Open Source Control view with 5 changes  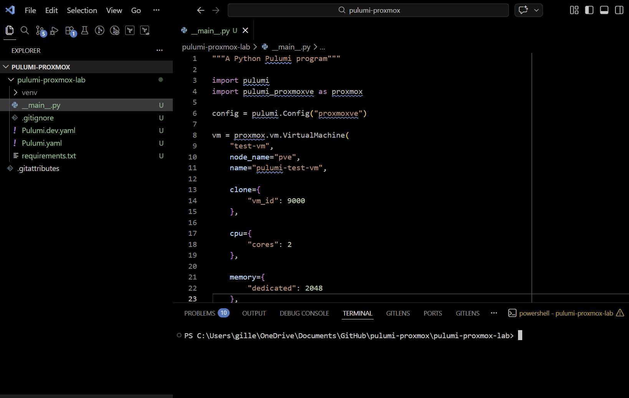(40, 31)
